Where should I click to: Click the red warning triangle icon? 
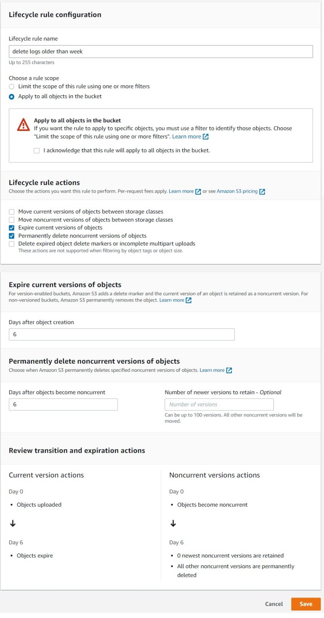tap(24, 125)
